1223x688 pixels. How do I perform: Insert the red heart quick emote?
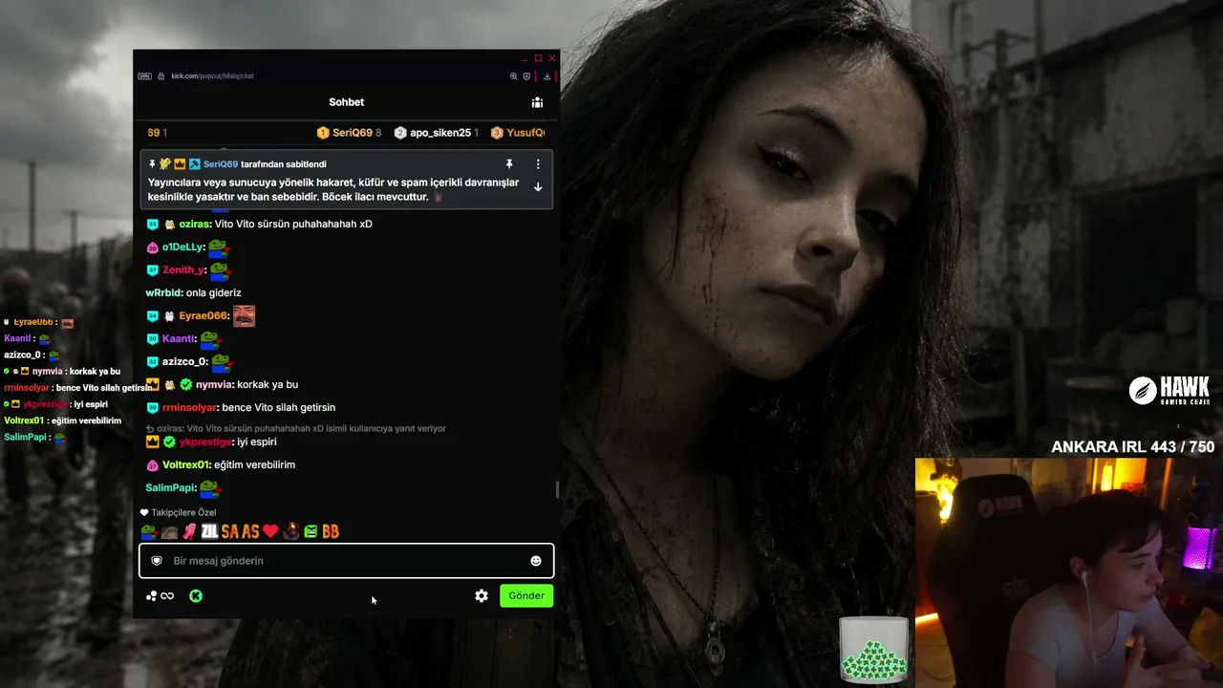pos(270,531)
